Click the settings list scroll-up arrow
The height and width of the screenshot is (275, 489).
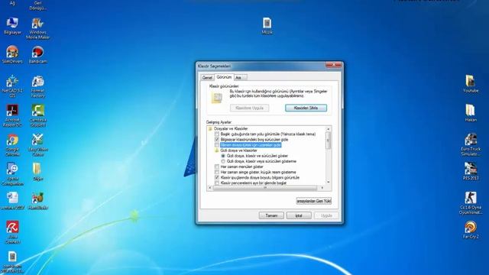pos(328,129)
